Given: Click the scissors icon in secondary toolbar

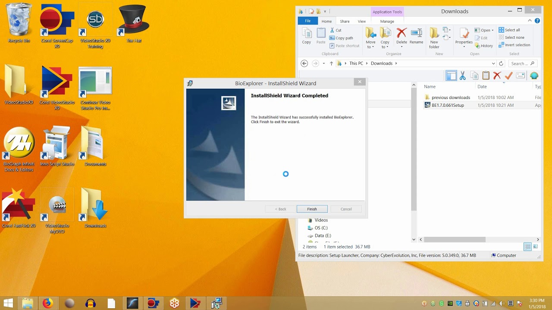Looking at the screenshot, I should [462, 76].
